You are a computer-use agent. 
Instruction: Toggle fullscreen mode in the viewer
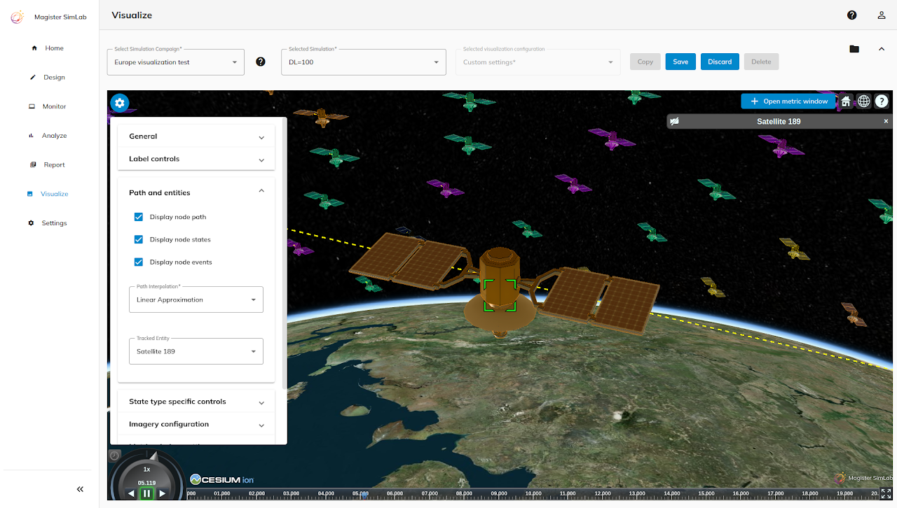886,493
